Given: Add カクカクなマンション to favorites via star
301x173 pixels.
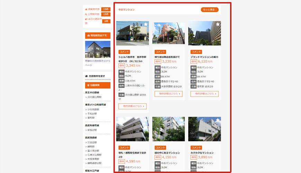Looking at the screenshot, I should tap(218, 120).
